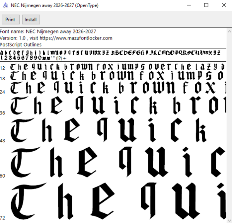The height and width of the screenshot is (223, 232).
Task: Click the Install button
Action: 31,19
